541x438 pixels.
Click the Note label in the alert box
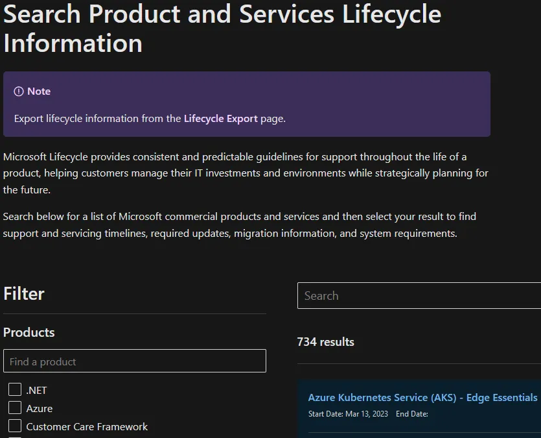point(39,91)
